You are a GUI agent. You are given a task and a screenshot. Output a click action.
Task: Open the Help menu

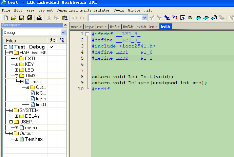click(x=148, y=10)
